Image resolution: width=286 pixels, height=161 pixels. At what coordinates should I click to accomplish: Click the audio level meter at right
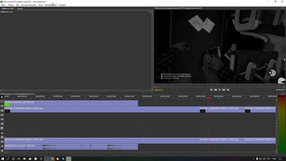point(282,124)
